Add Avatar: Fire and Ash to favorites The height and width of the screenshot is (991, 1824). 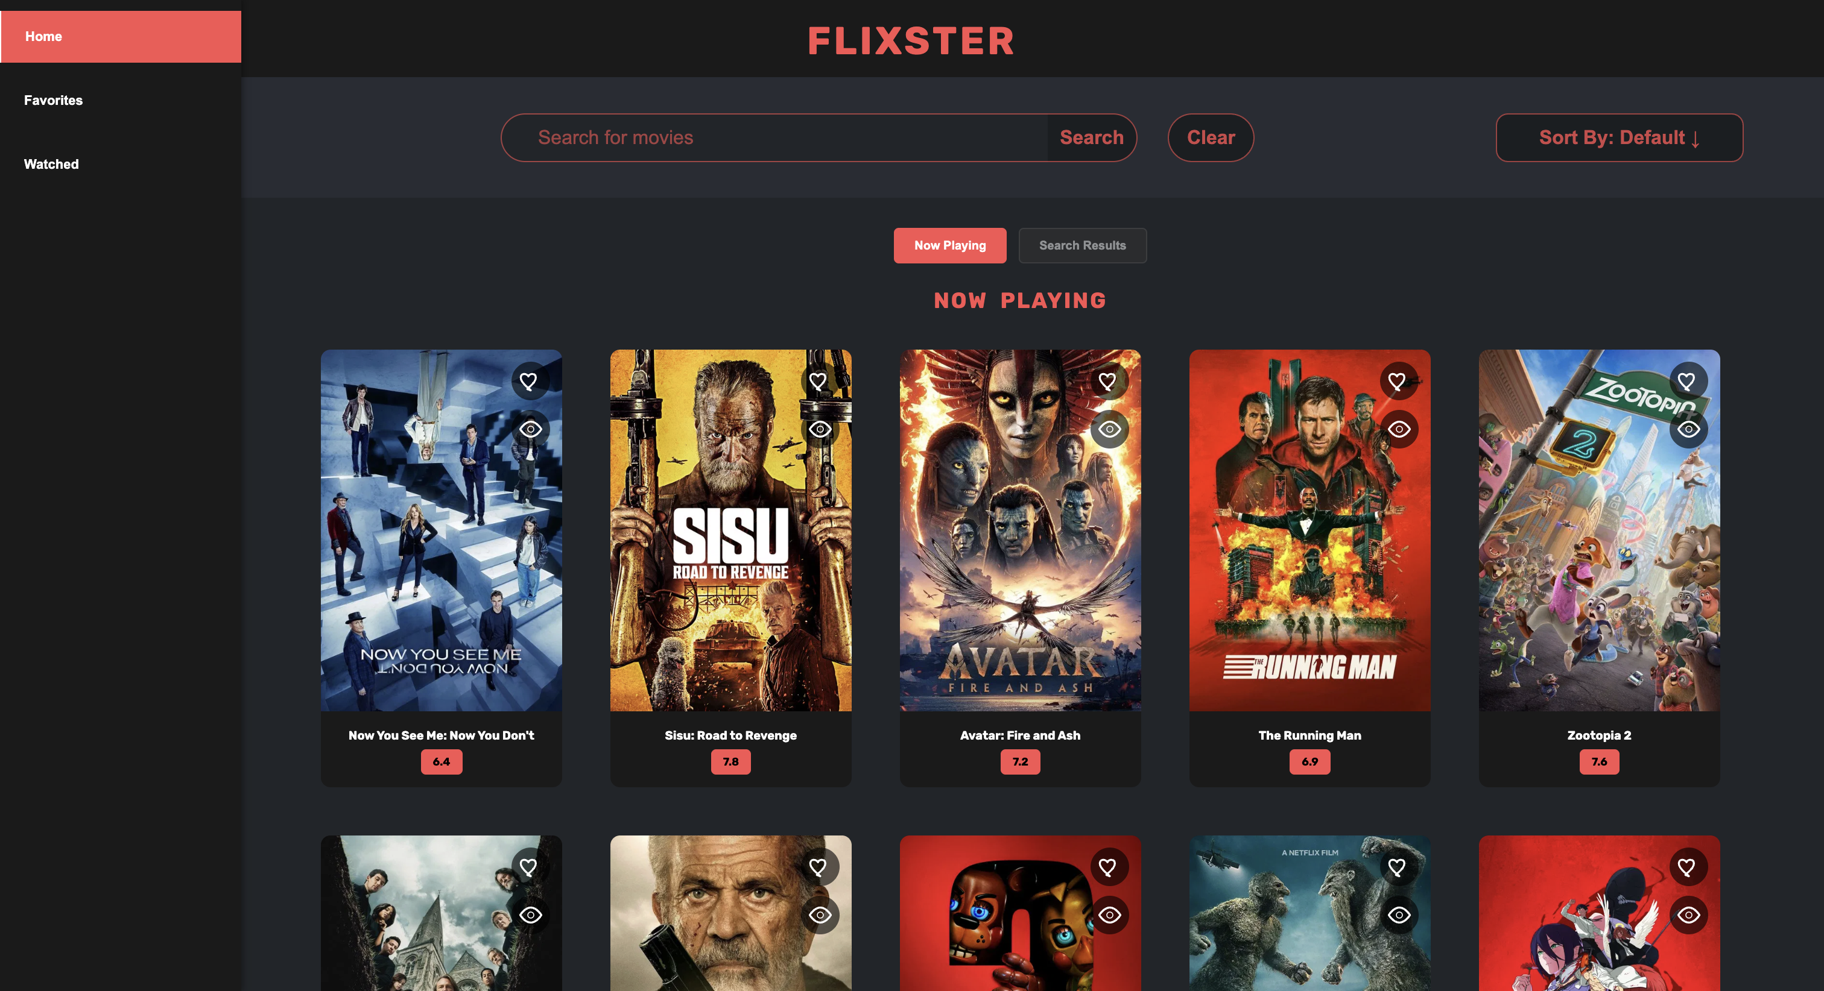1108,382
